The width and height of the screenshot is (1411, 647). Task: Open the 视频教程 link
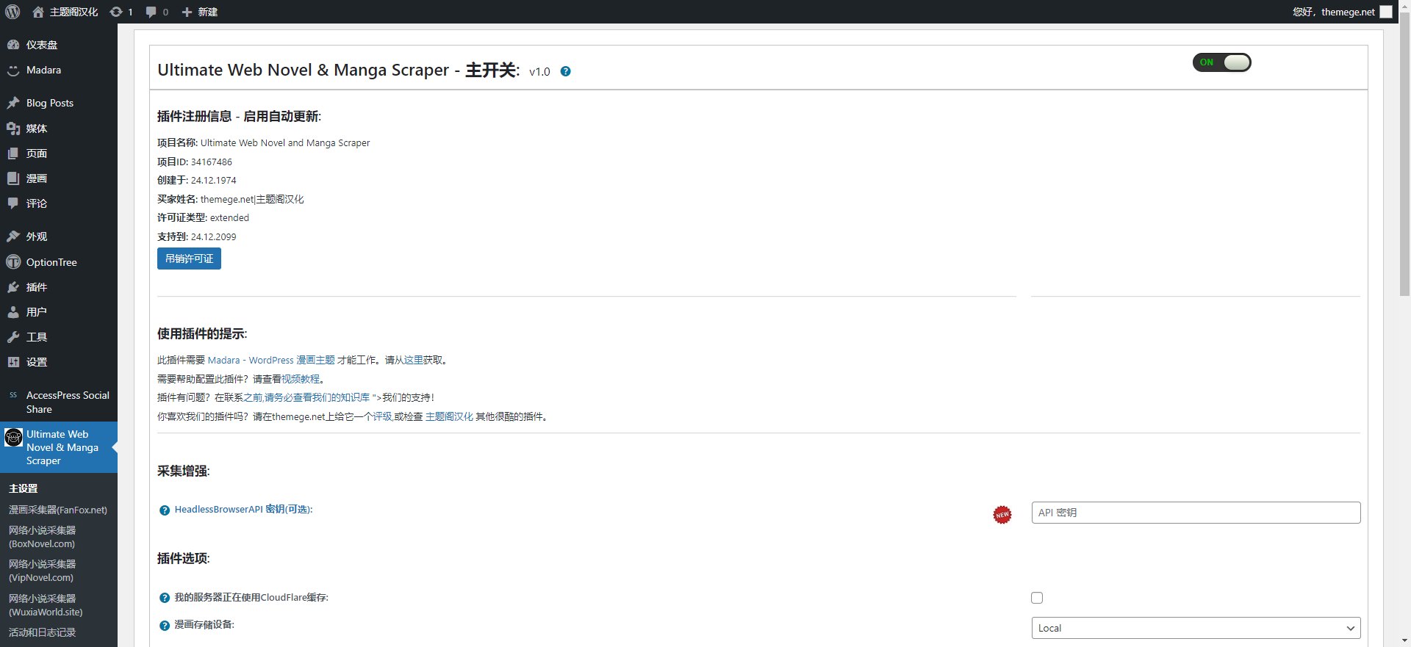coord(301,379)
